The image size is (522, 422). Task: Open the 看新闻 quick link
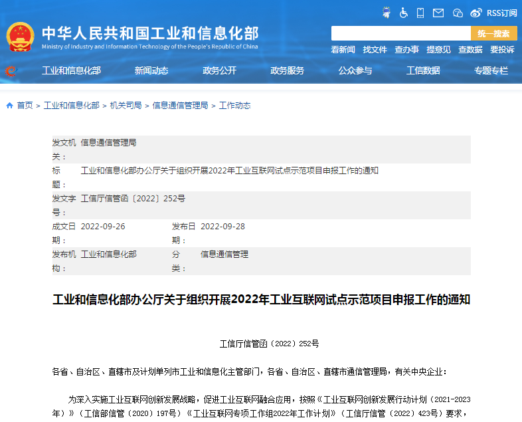(343, 50)
